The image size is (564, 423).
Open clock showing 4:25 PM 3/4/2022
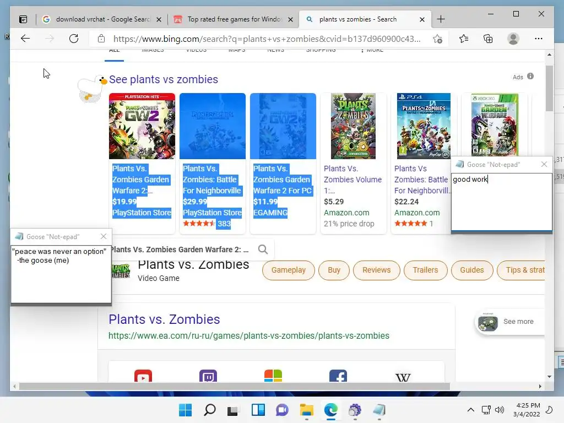pyautogui.click(x=527, y=410)
